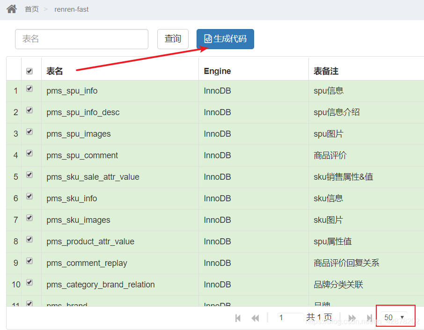424x330 pixels.
Task: Select the pms_spu_images table name cell
Action: click(120, 134)
